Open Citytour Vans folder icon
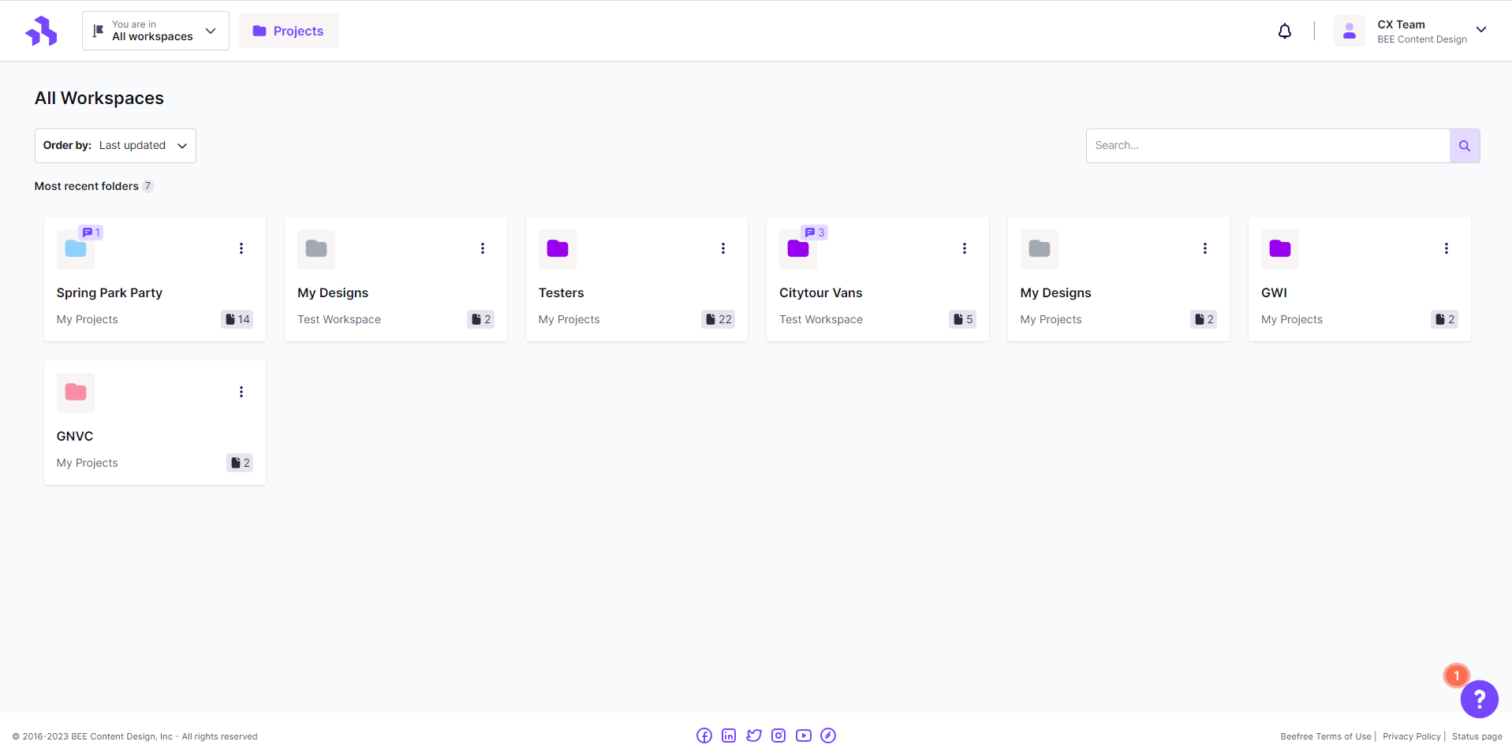Image resolution: width=1512 pixels, height=756 pixels. 798,249
